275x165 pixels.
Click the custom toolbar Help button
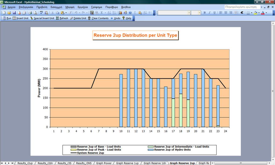point(127,18)
